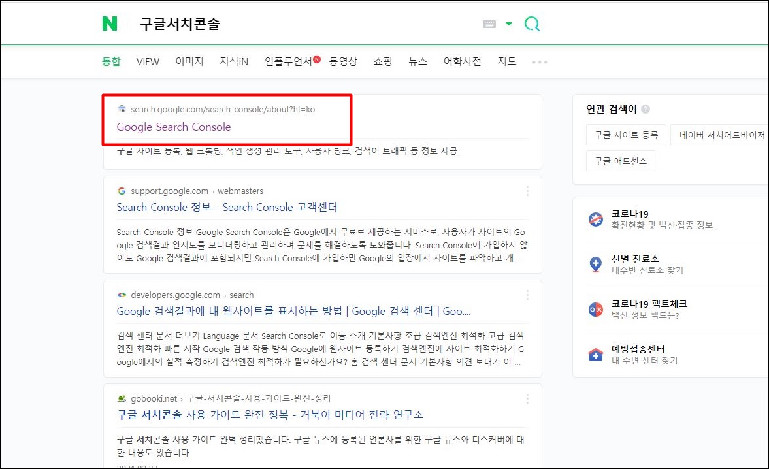Open 선별 진료소 찾기 link
The width and height of the screenshot is (769, 469).
tap(647, 264)
